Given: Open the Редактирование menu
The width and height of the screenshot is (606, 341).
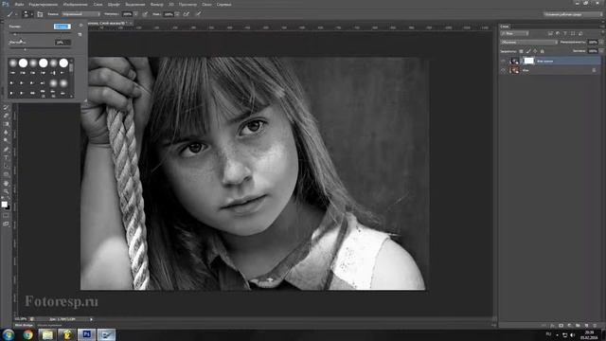Looking at the screenshot, I should coord(44,4).
